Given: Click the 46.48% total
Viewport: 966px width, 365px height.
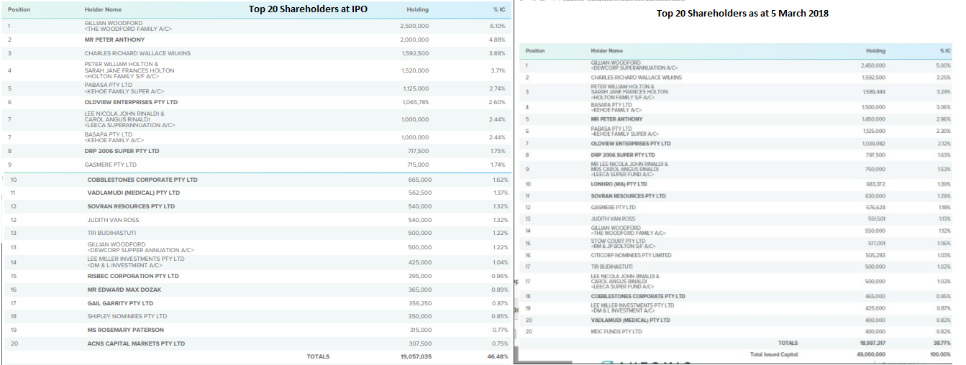Looking at the screenshot, I should point(499,356).
